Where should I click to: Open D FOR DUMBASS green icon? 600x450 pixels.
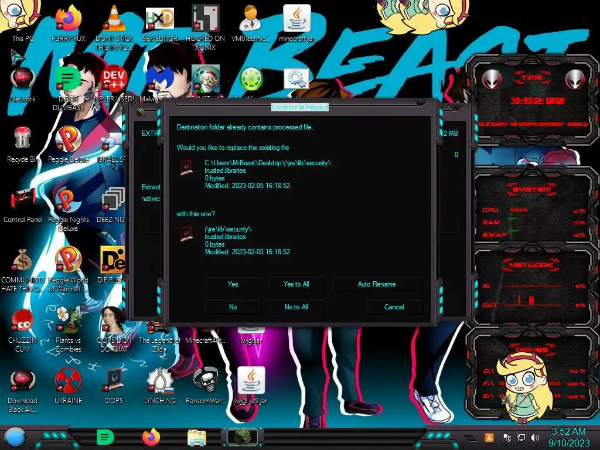(68, 89)
